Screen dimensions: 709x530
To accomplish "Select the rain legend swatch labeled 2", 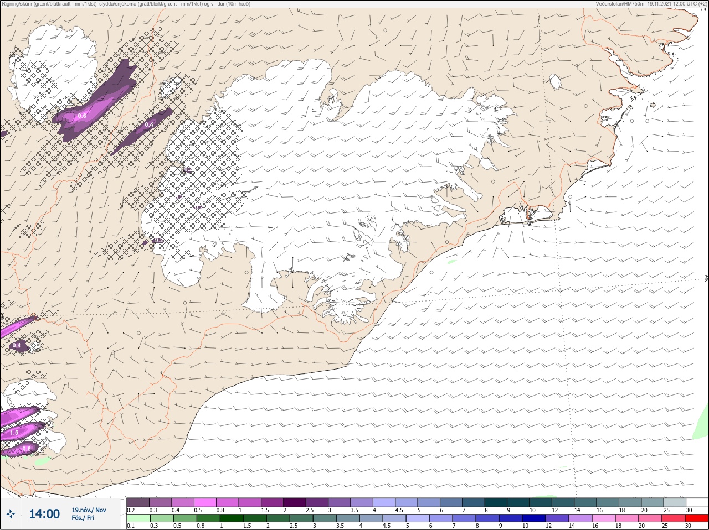I will point(278,518).
